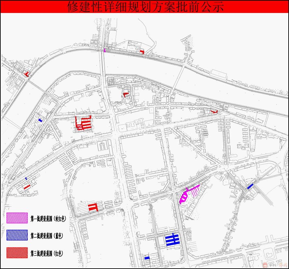Click the magenta first-batch legend swatch
The image size is (289, 269).
17,218
